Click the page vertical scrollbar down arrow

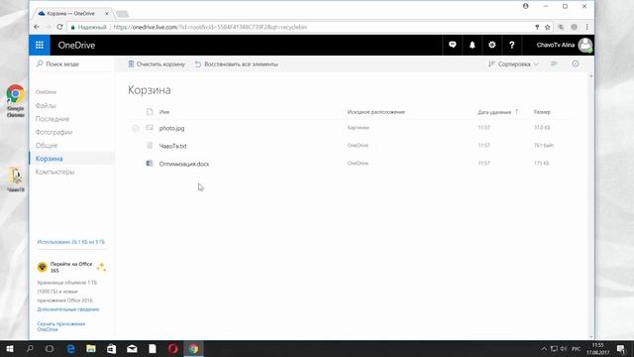(x=591, y=337)
